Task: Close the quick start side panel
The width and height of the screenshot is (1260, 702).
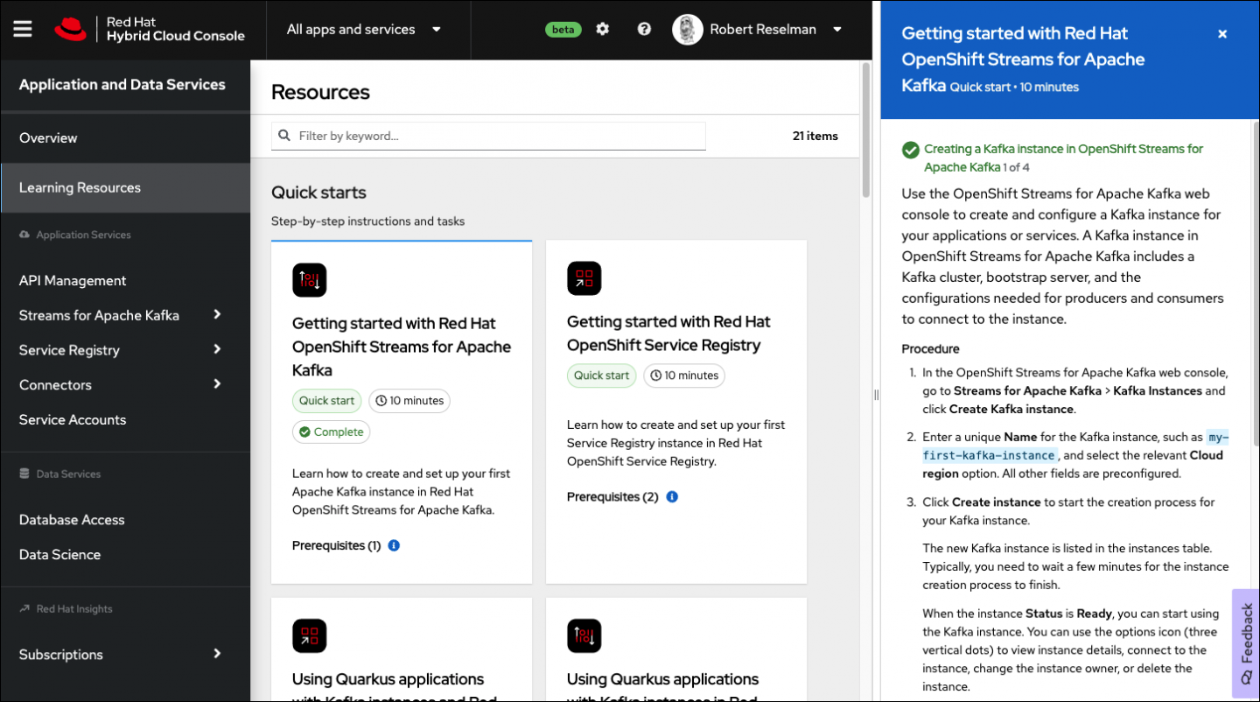Action: pyautogui.click(x=1222, y=34)
